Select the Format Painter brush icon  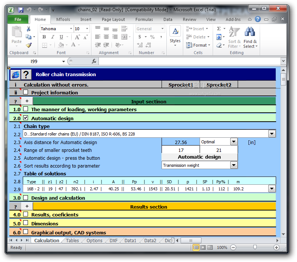click(29, 45)
